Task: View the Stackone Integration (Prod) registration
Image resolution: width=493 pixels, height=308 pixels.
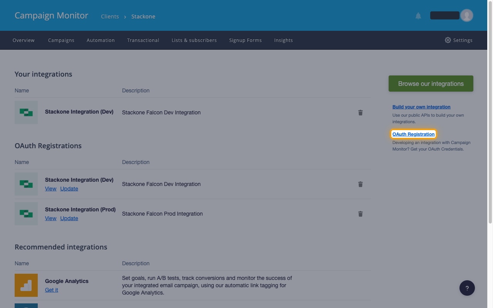Action: point(50,218)
